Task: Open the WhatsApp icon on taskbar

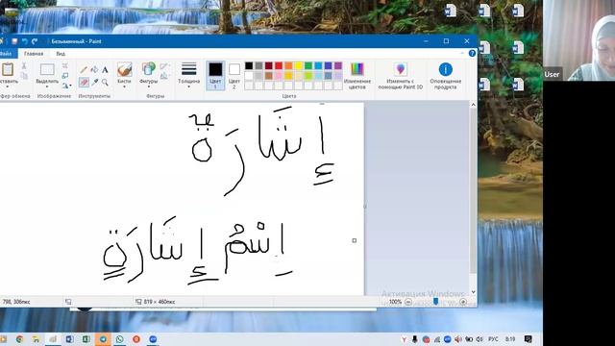Action: [x=119, y=339]
